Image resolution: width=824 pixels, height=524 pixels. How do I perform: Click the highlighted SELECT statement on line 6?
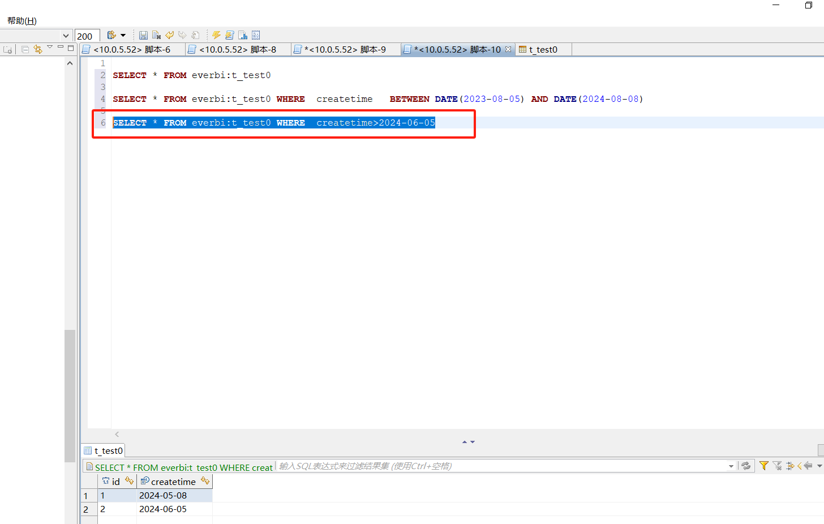click(274, 123)
